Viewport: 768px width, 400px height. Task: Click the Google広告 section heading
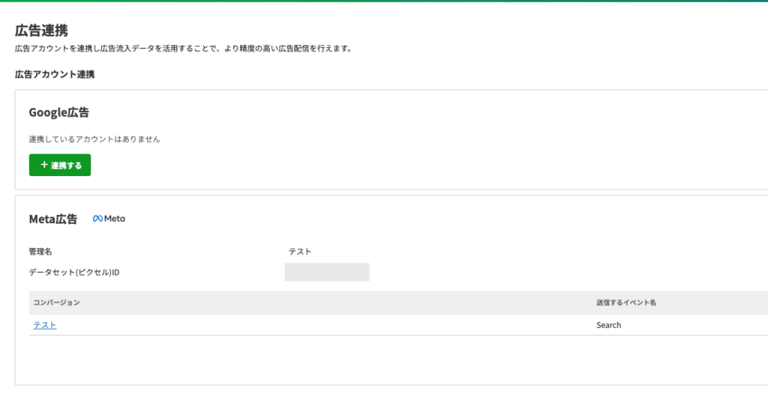click(x=58, y=112)
